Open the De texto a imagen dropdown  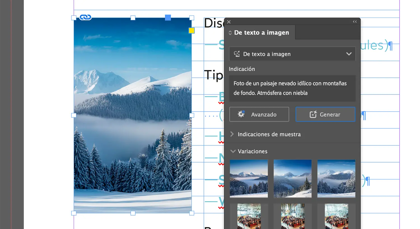click(292, 54)
